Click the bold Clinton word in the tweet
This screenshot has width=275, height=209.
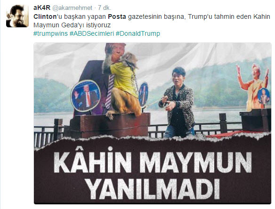coord(45,16)
